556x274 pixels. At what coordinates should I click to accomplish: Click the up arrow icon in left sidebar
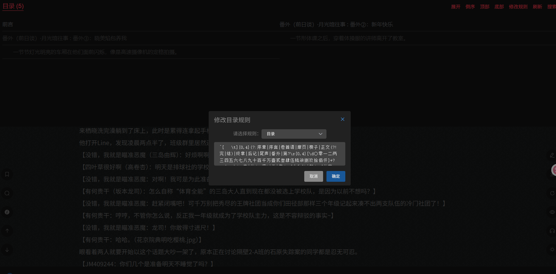click(x=7, y=231)
